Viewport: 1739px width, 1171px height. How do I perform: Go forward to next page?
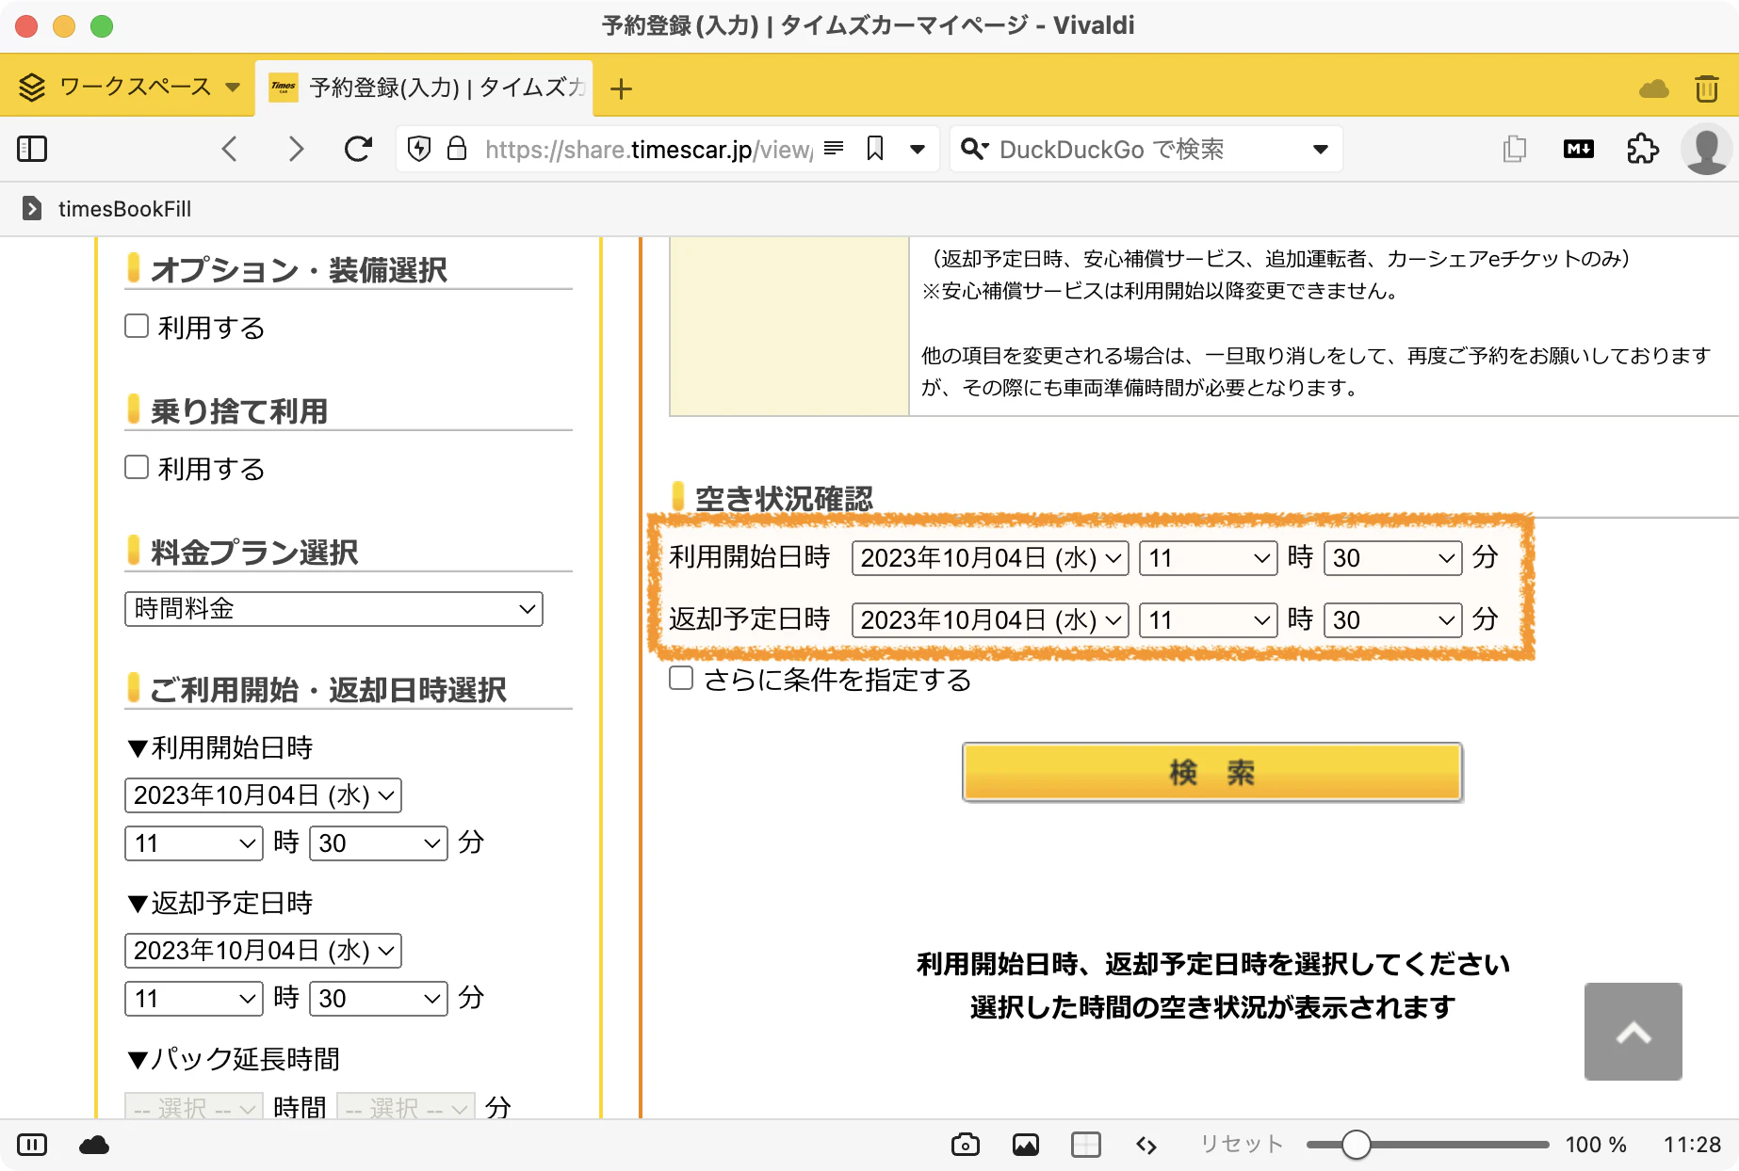(296, 149)
